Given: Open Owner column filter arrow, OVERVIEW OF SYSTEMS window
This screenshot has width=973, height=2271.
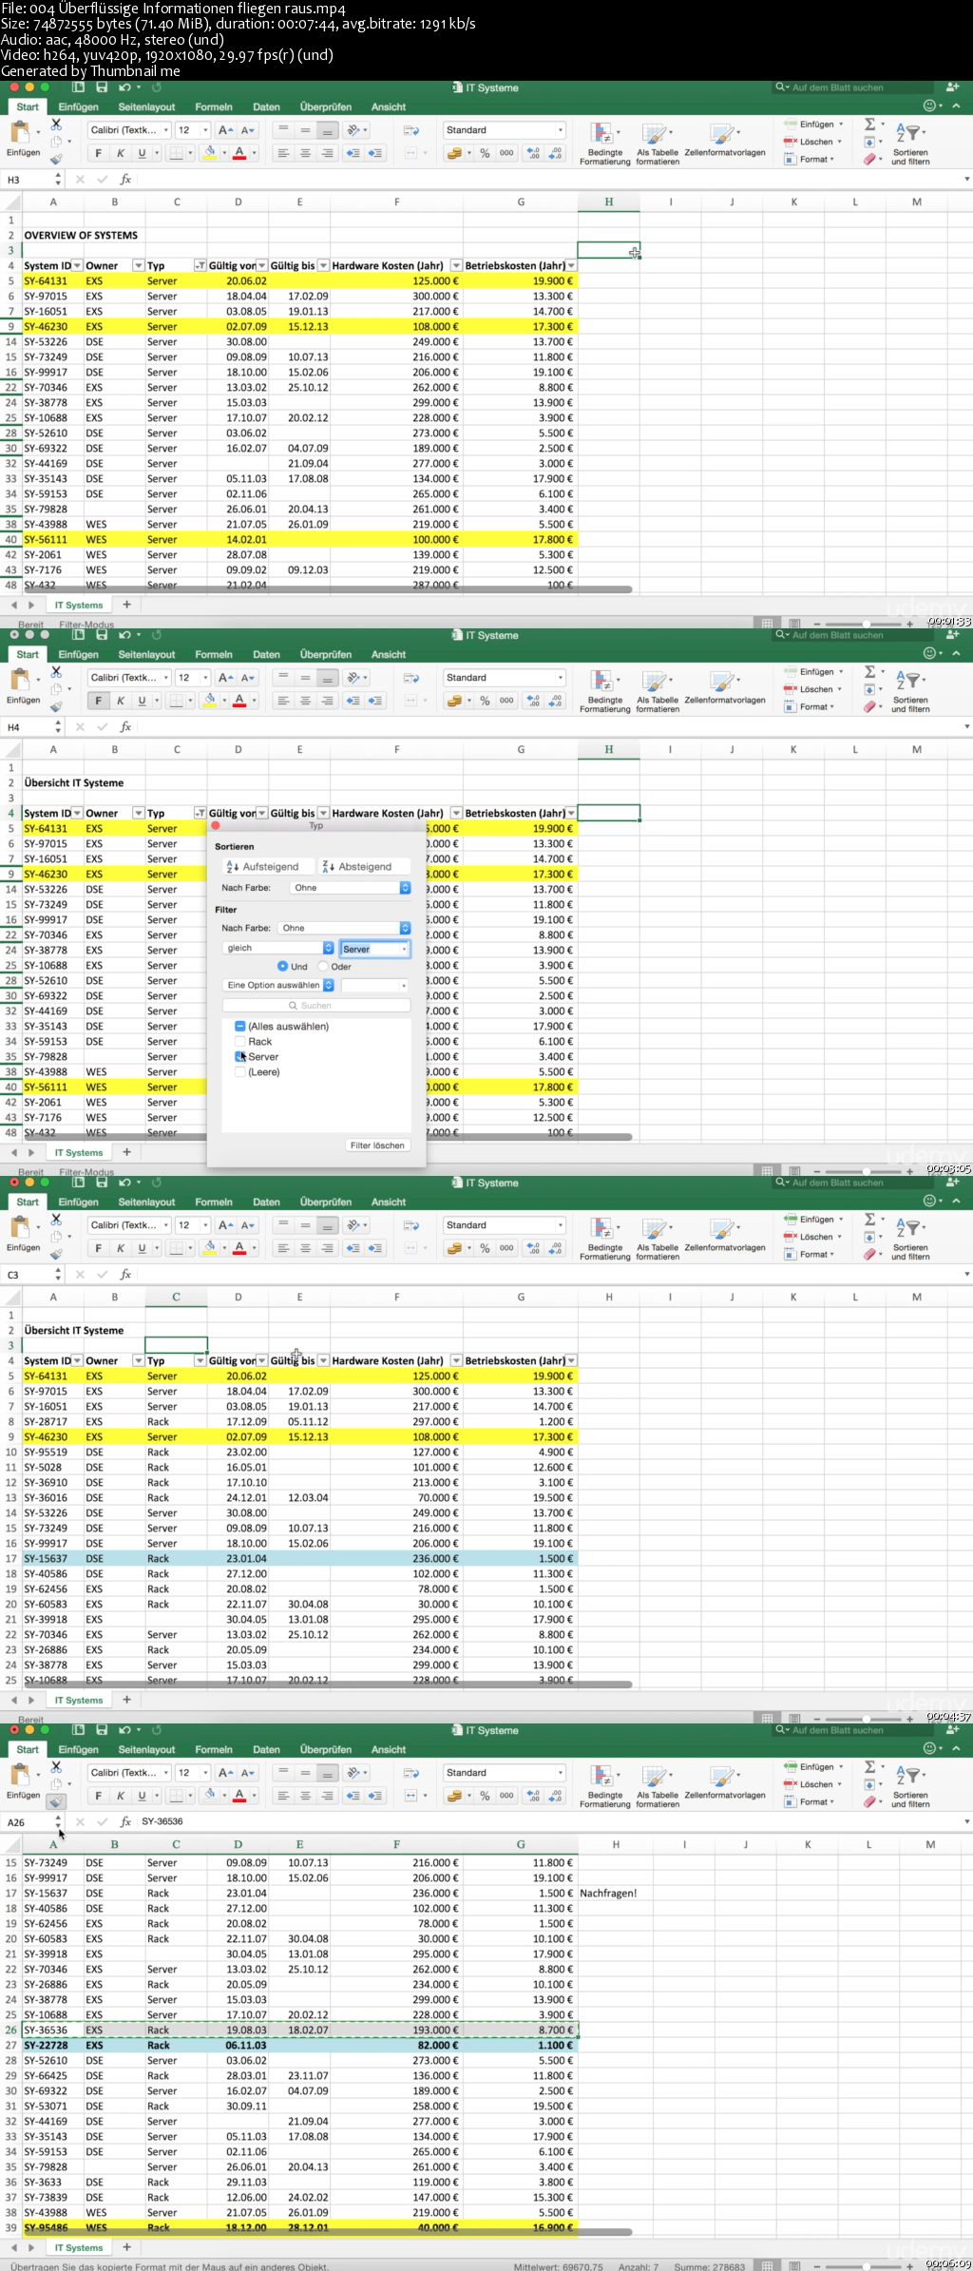Looking at the screenshot, I should [138, 266].
